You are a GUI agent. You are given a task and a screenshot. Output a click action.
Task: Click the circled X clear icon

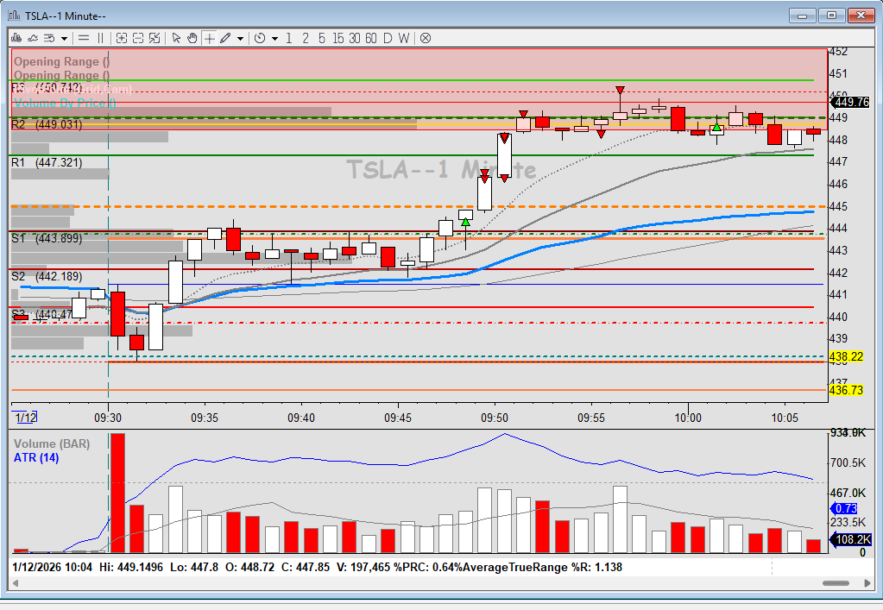(x=426, y=38)
